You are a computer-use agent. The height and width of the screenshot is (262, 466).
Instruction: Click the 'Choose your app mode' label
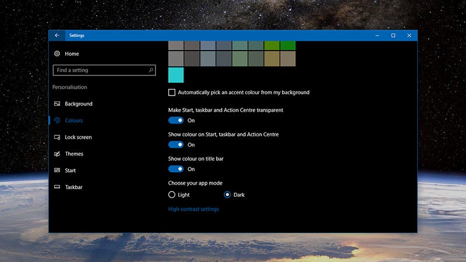(195, 183)
